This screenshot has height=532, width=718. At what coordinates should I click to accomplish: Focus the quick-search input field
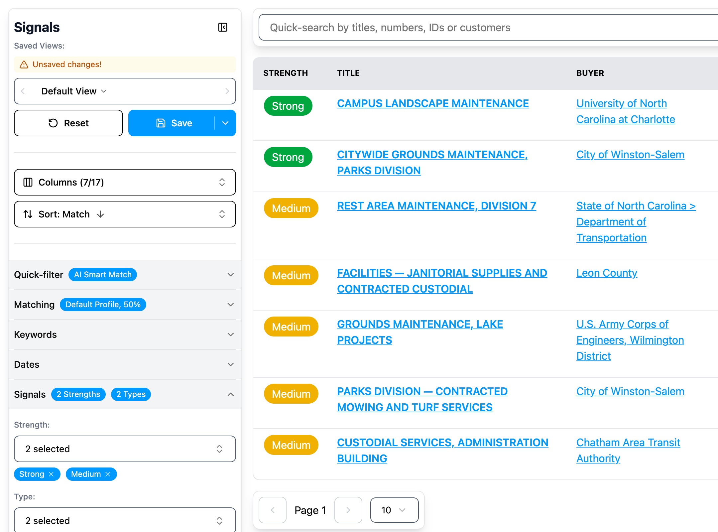click(x=489, y=27)
